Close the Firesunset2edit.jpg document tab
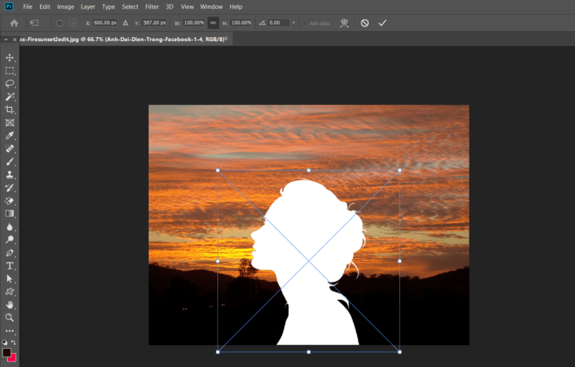 click(226, 39)
